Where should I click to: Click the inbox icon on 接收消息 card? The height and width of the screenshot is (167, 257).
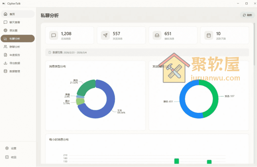tap(157, 35)
